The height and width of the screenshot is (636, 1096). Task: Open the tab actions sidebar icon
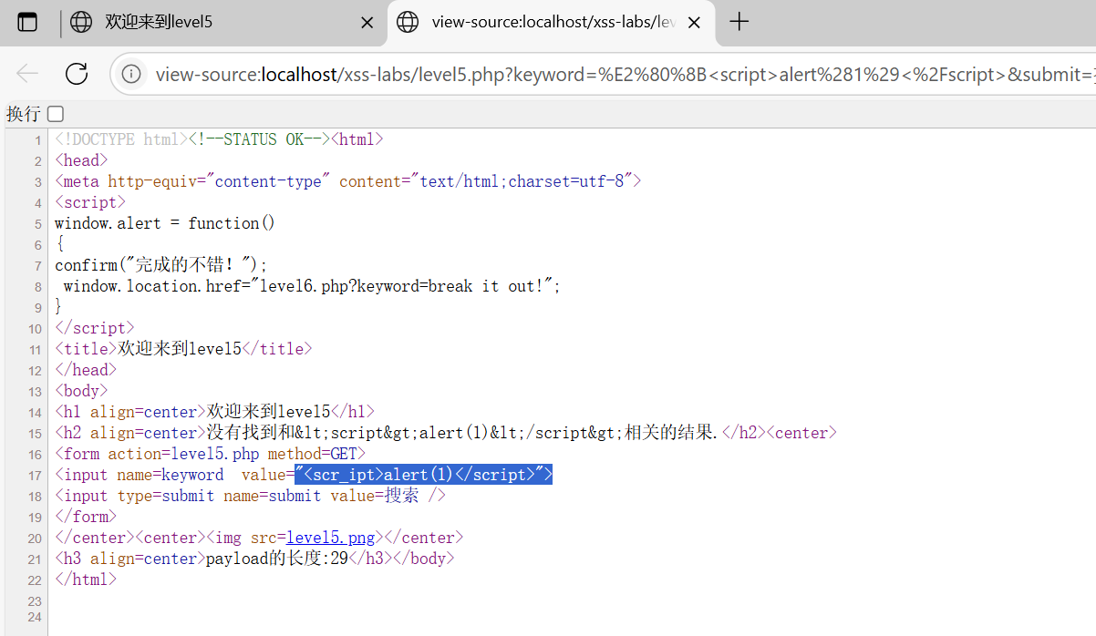[x=27, y=22]
